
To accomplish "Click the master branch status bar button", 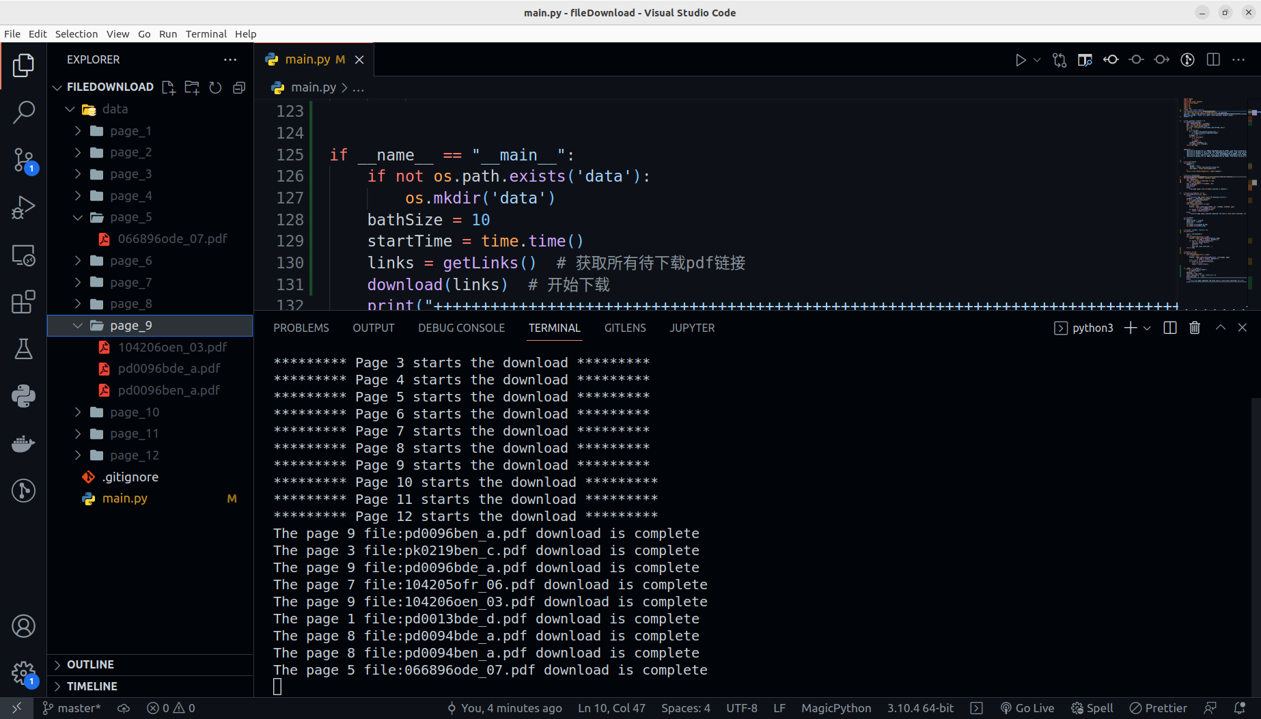I will point(72,708).
